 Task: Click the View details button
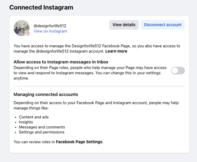[x=124, y=25]
